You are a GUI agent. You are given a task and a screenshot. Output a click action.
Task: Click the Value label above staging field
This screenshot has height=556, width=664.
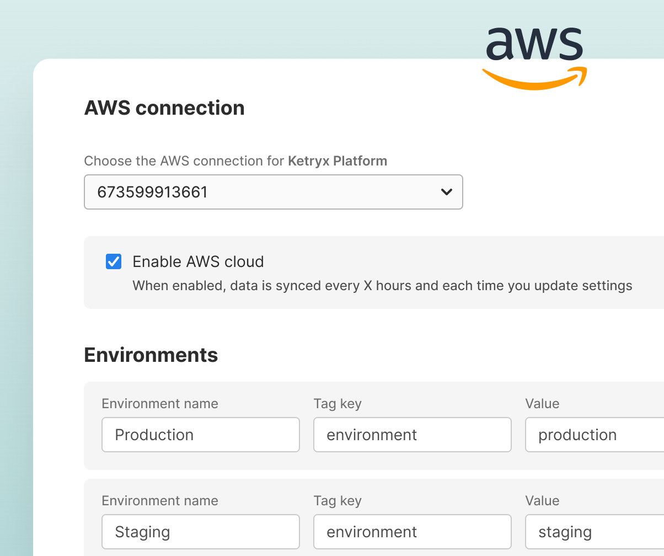542,501
